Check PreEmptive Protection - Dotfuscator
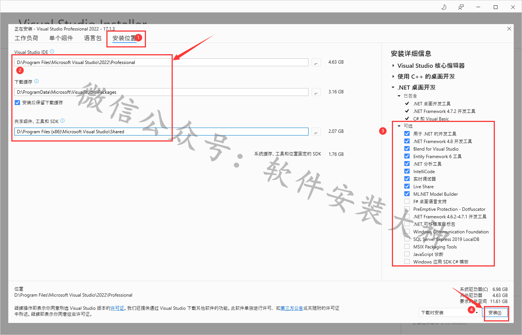This screenshot has width=522, height=335. tap(407, 209)
